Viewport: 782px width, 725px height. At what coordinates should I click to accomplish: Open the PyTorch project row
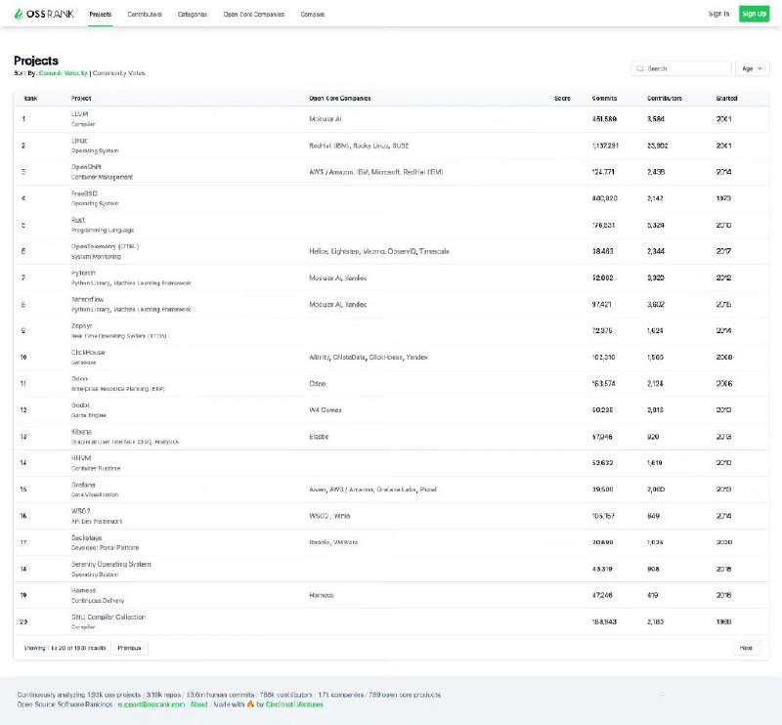(x=84, y=273)
